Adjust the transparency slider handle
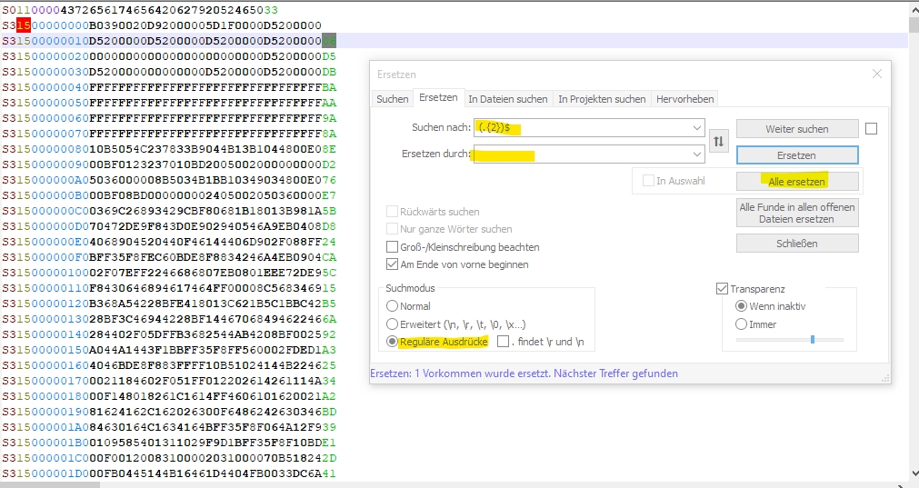Screen dimensions: 919x488 pos(812,339)
